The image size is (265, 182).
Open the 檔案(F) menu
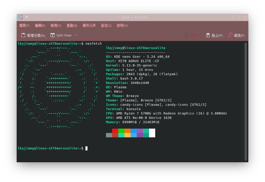[x=24, y=25]
